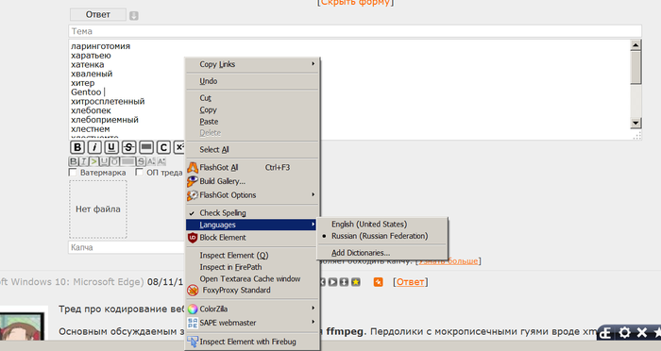
Task: Click the Firebug inspect cursor icon
Action: coord(193,342)
